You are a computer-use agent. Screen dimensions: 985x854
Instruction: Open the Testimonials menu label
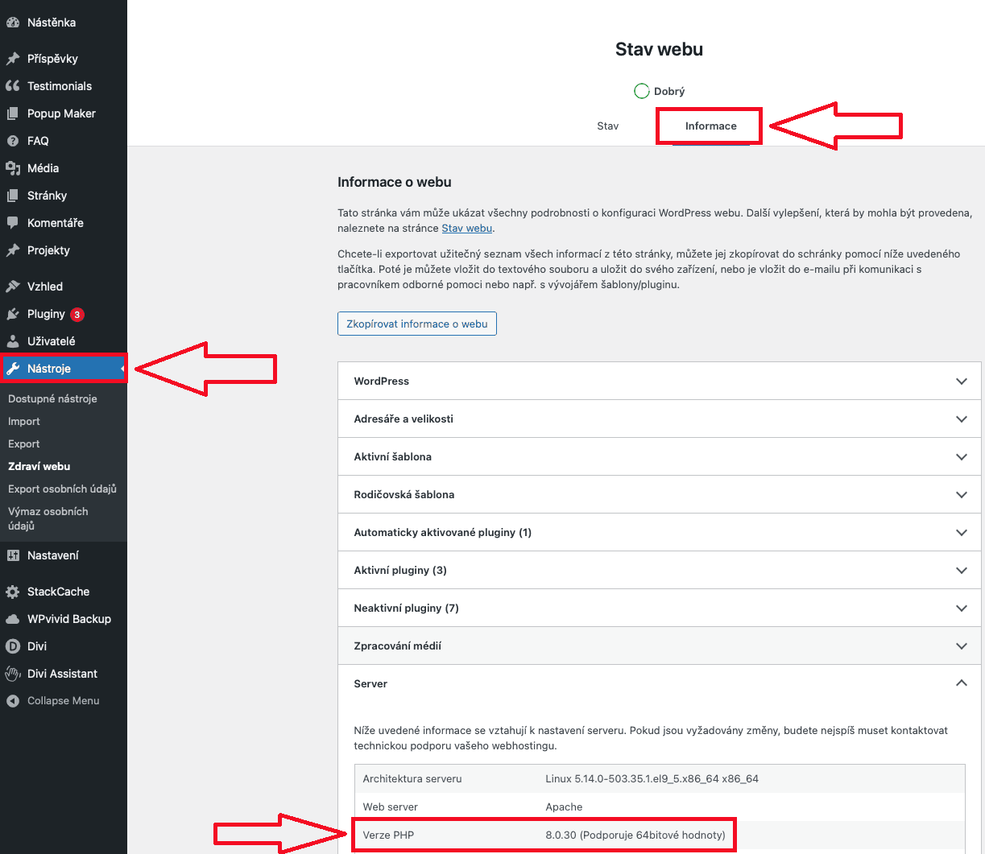(60, 86)
